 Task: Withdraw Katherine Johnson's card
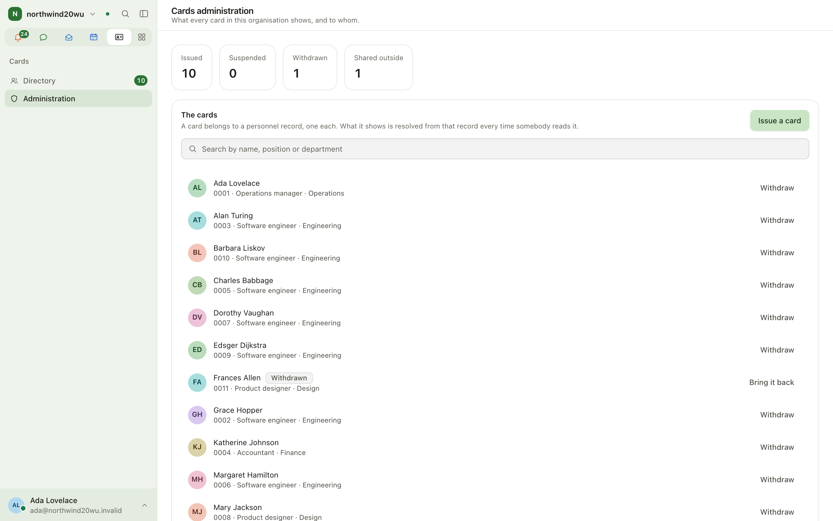tap(777, 447)
